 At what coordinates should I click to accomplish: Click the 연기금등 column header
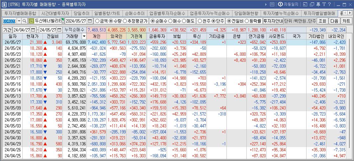click(x=257, y=36)
